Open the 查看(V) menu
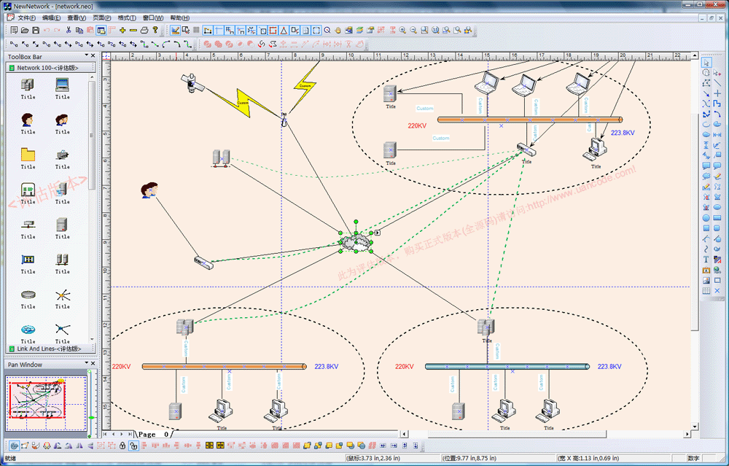729x466 pixels. pyautogui.click(x=77, y=18)
